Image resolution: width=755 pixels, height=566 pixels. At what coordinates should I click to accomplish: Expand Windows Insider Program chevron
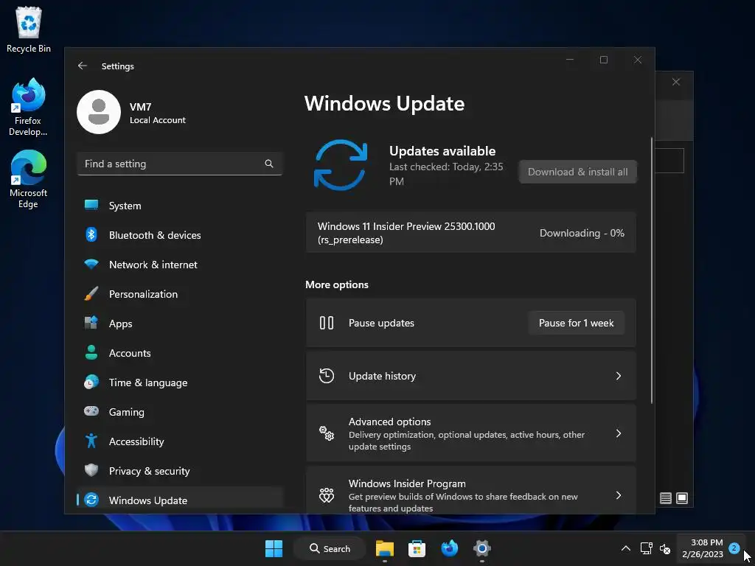tap(619, 495)
